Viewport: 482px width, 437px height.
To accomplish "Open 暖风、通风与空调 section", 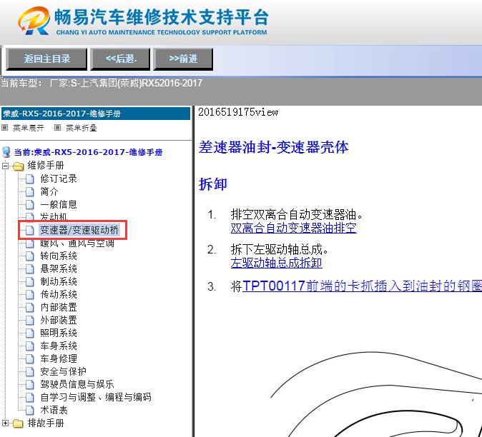I will (x=77, y=243).
